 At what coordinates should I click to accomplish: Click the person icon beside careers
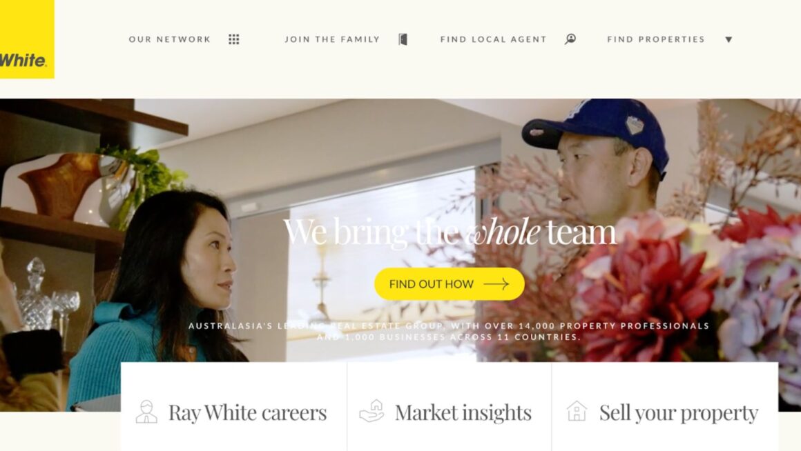[146, 412]
